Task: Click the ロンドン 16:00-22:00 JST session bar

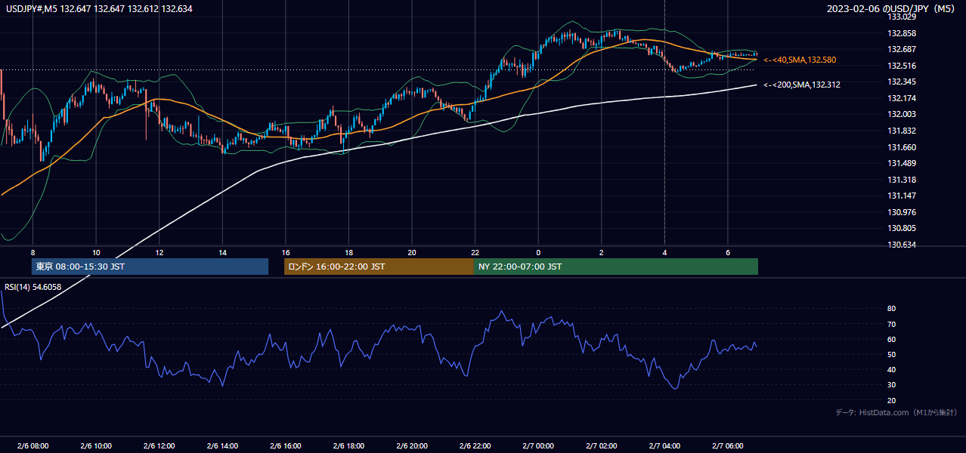Action: [379, 267]
